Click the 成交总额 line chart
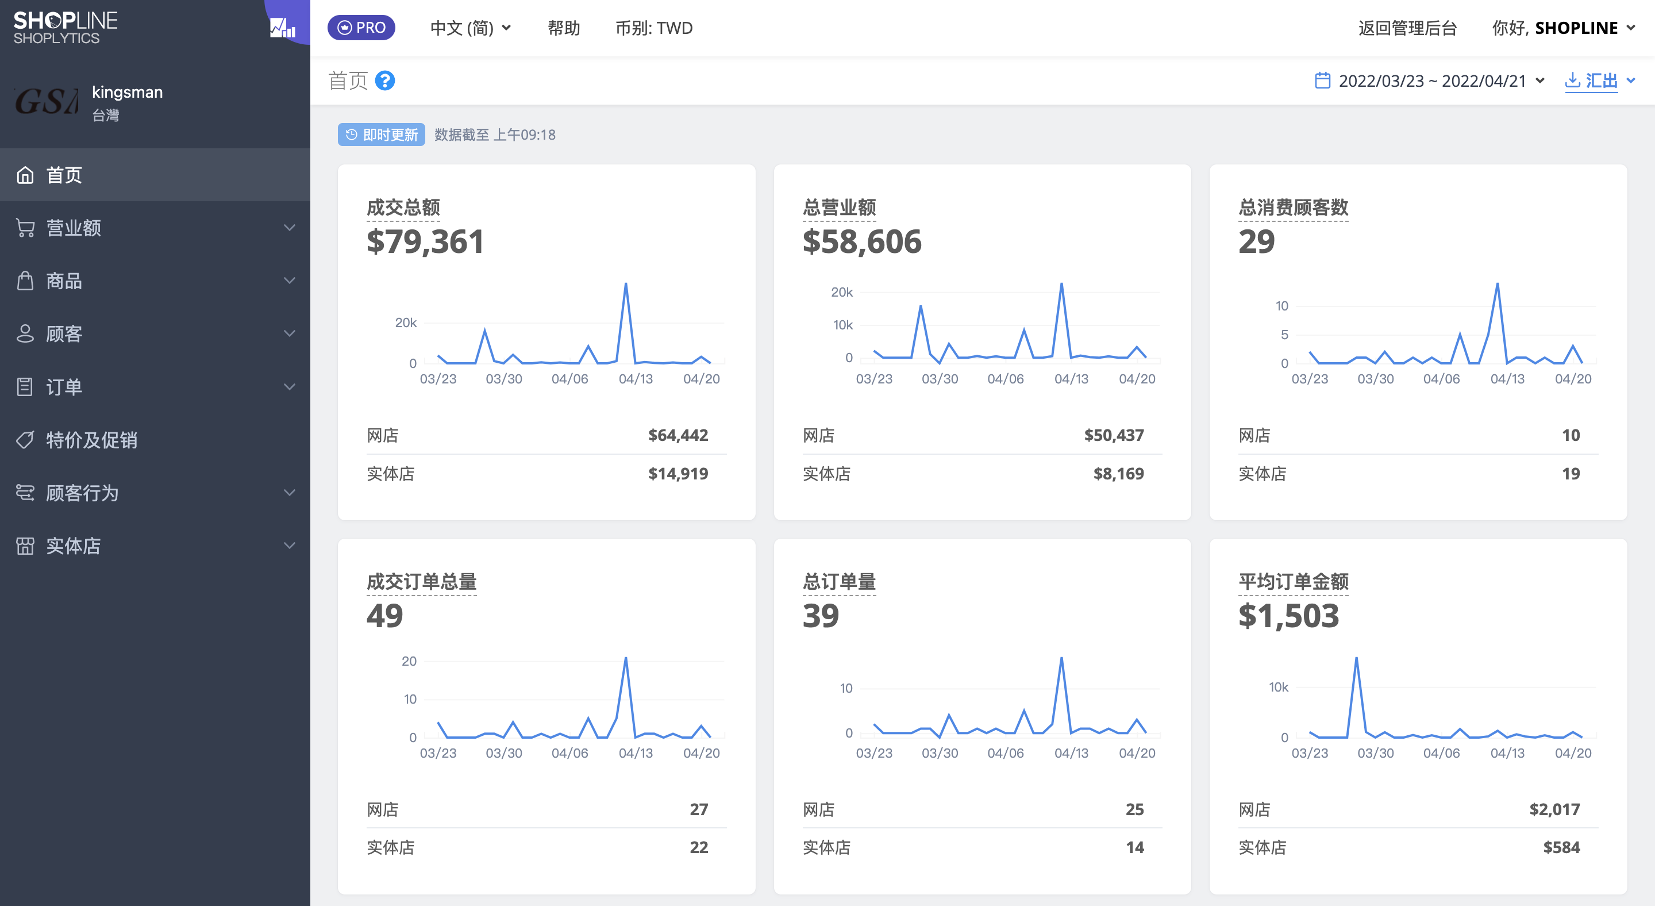 click(559, 333)
